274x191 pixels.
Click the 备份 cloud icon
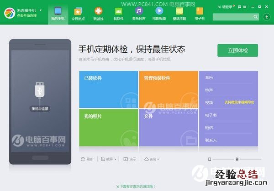147,159
